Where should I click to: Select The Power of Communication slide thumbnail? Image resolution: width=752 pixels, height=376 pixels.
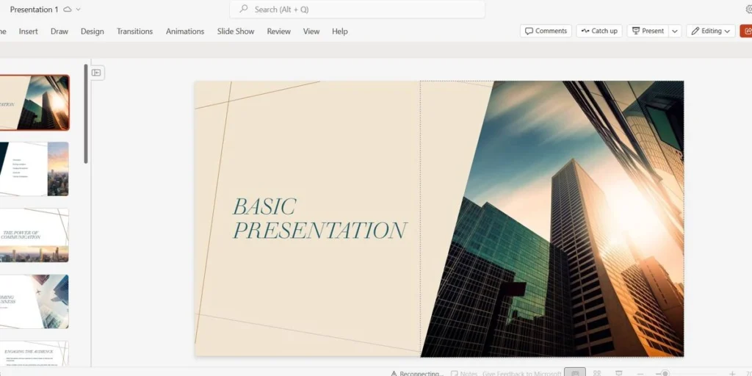[x=35, y=235]
